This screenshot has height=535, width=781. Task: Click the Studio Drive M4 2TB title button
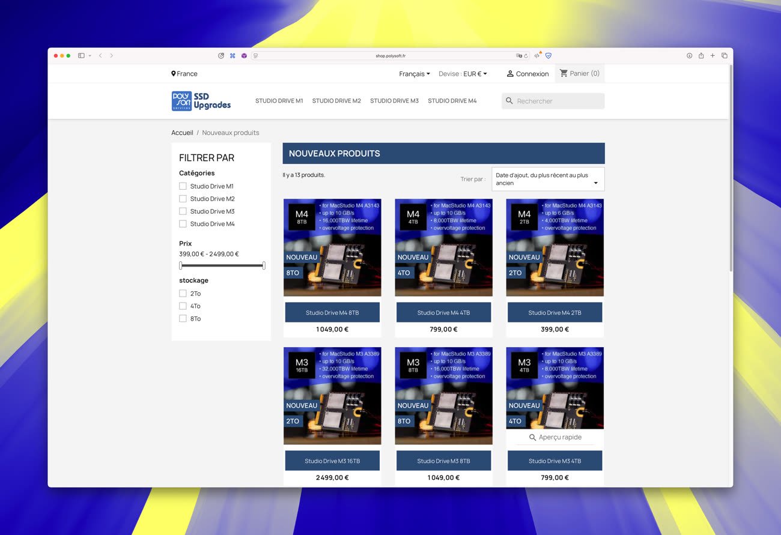(x=555, y=313)
